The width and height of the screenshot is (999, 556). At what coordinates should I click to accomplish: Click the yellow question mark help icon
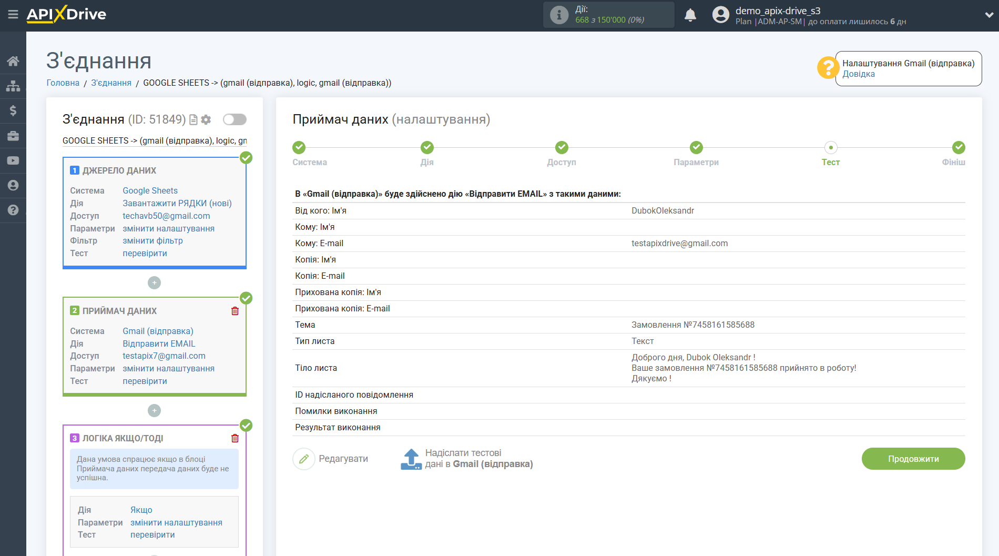[828, 68]
